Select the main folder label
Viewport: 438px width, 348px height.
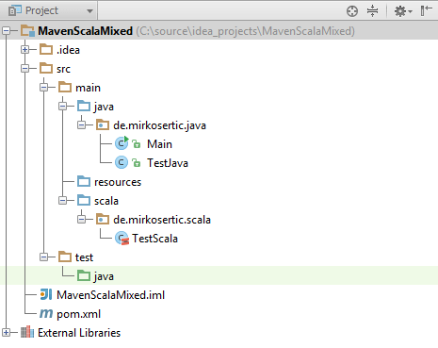(88, 88)
